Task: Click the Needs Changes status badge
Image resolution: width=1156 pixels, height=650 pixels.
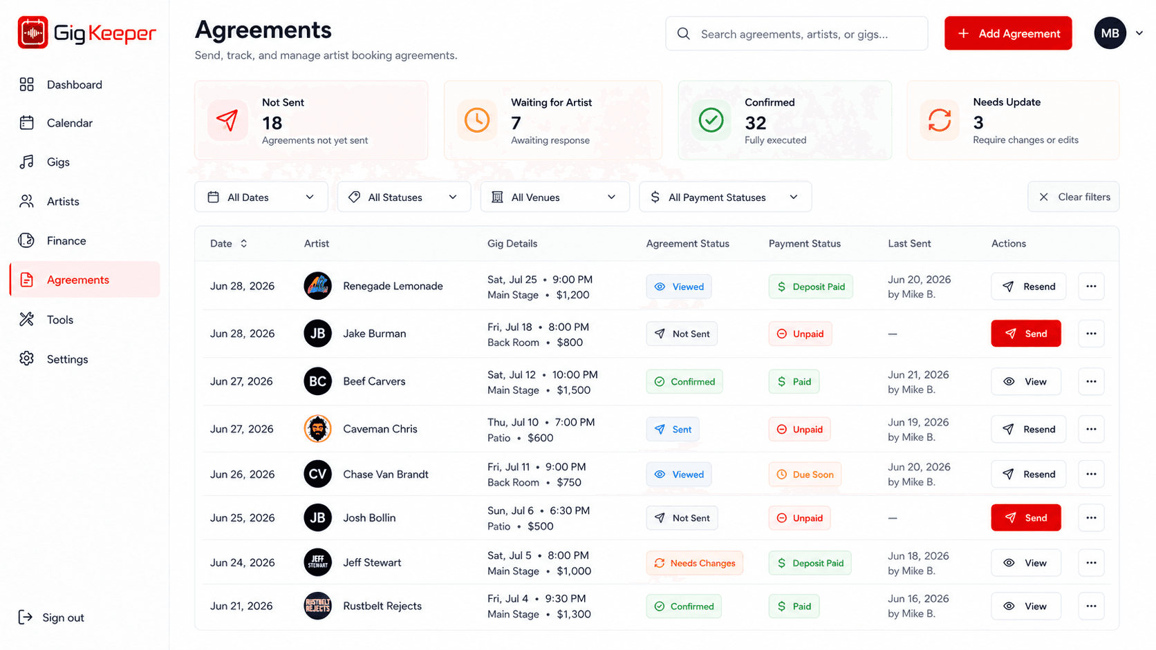Action: (x=694, y=563)
